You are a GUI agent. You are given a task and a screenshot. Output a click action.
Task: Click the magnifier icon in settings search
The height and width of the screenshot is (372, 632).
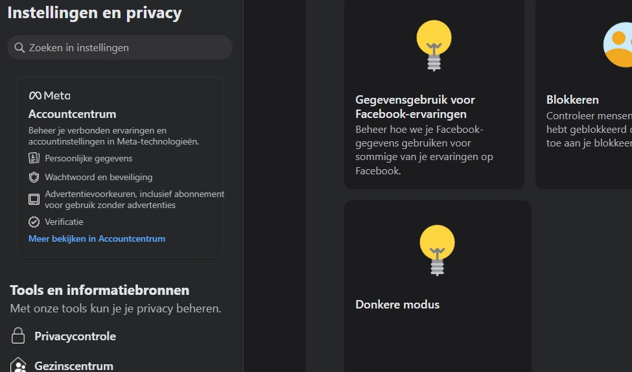click(19, 48)
